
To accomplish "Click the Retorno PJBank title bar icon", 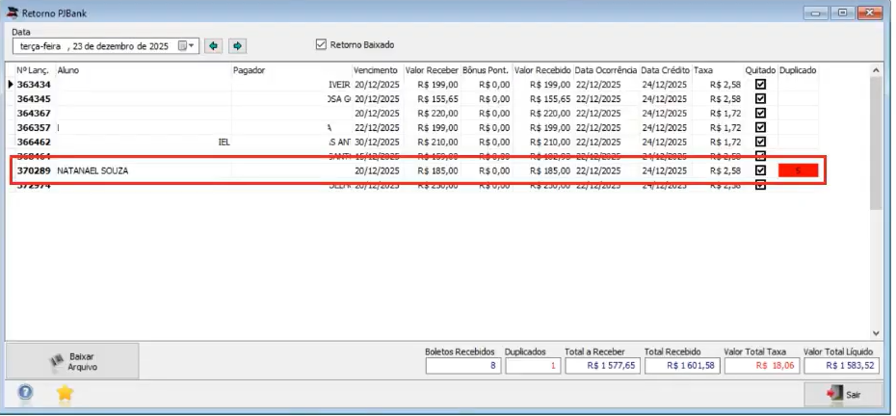I will point(12,13).
